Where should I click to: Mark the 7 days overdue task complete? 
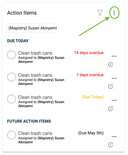tap(11, 77)
